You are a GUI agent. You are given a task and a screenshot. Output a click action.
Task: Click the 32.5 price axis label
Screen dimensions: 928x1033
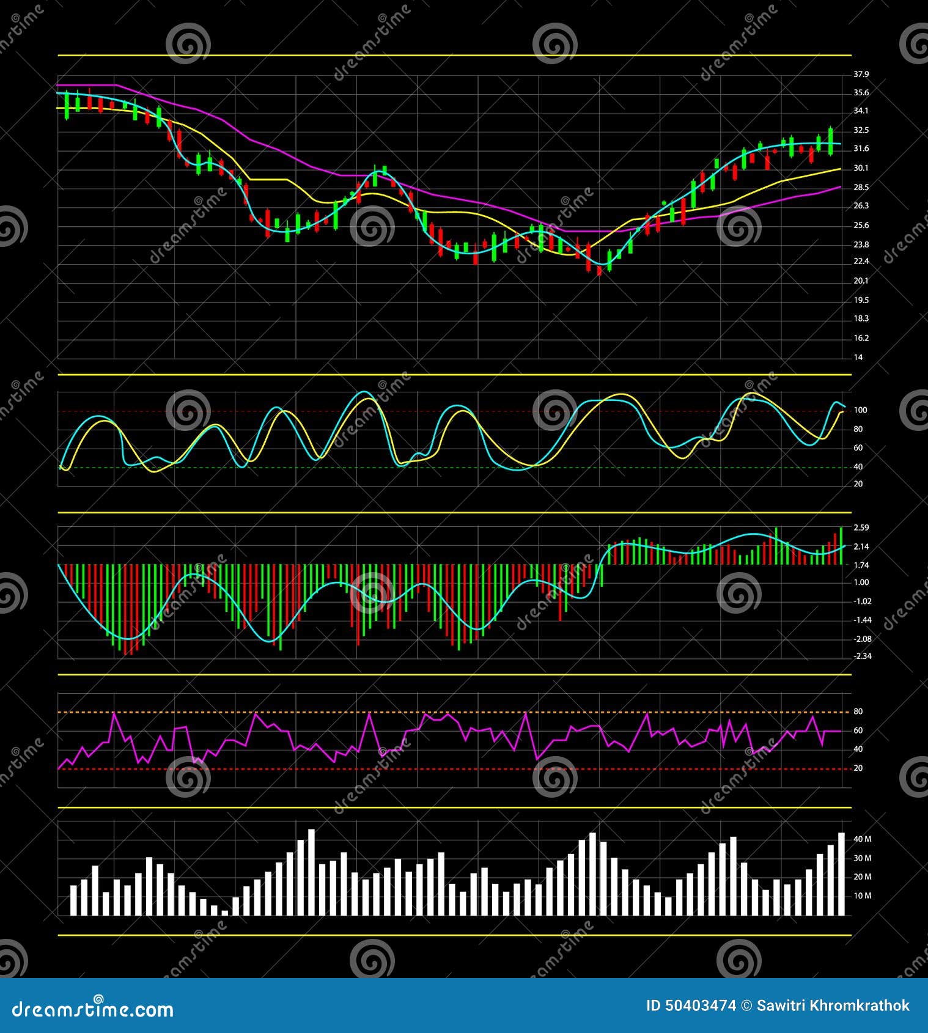[861, 130]
